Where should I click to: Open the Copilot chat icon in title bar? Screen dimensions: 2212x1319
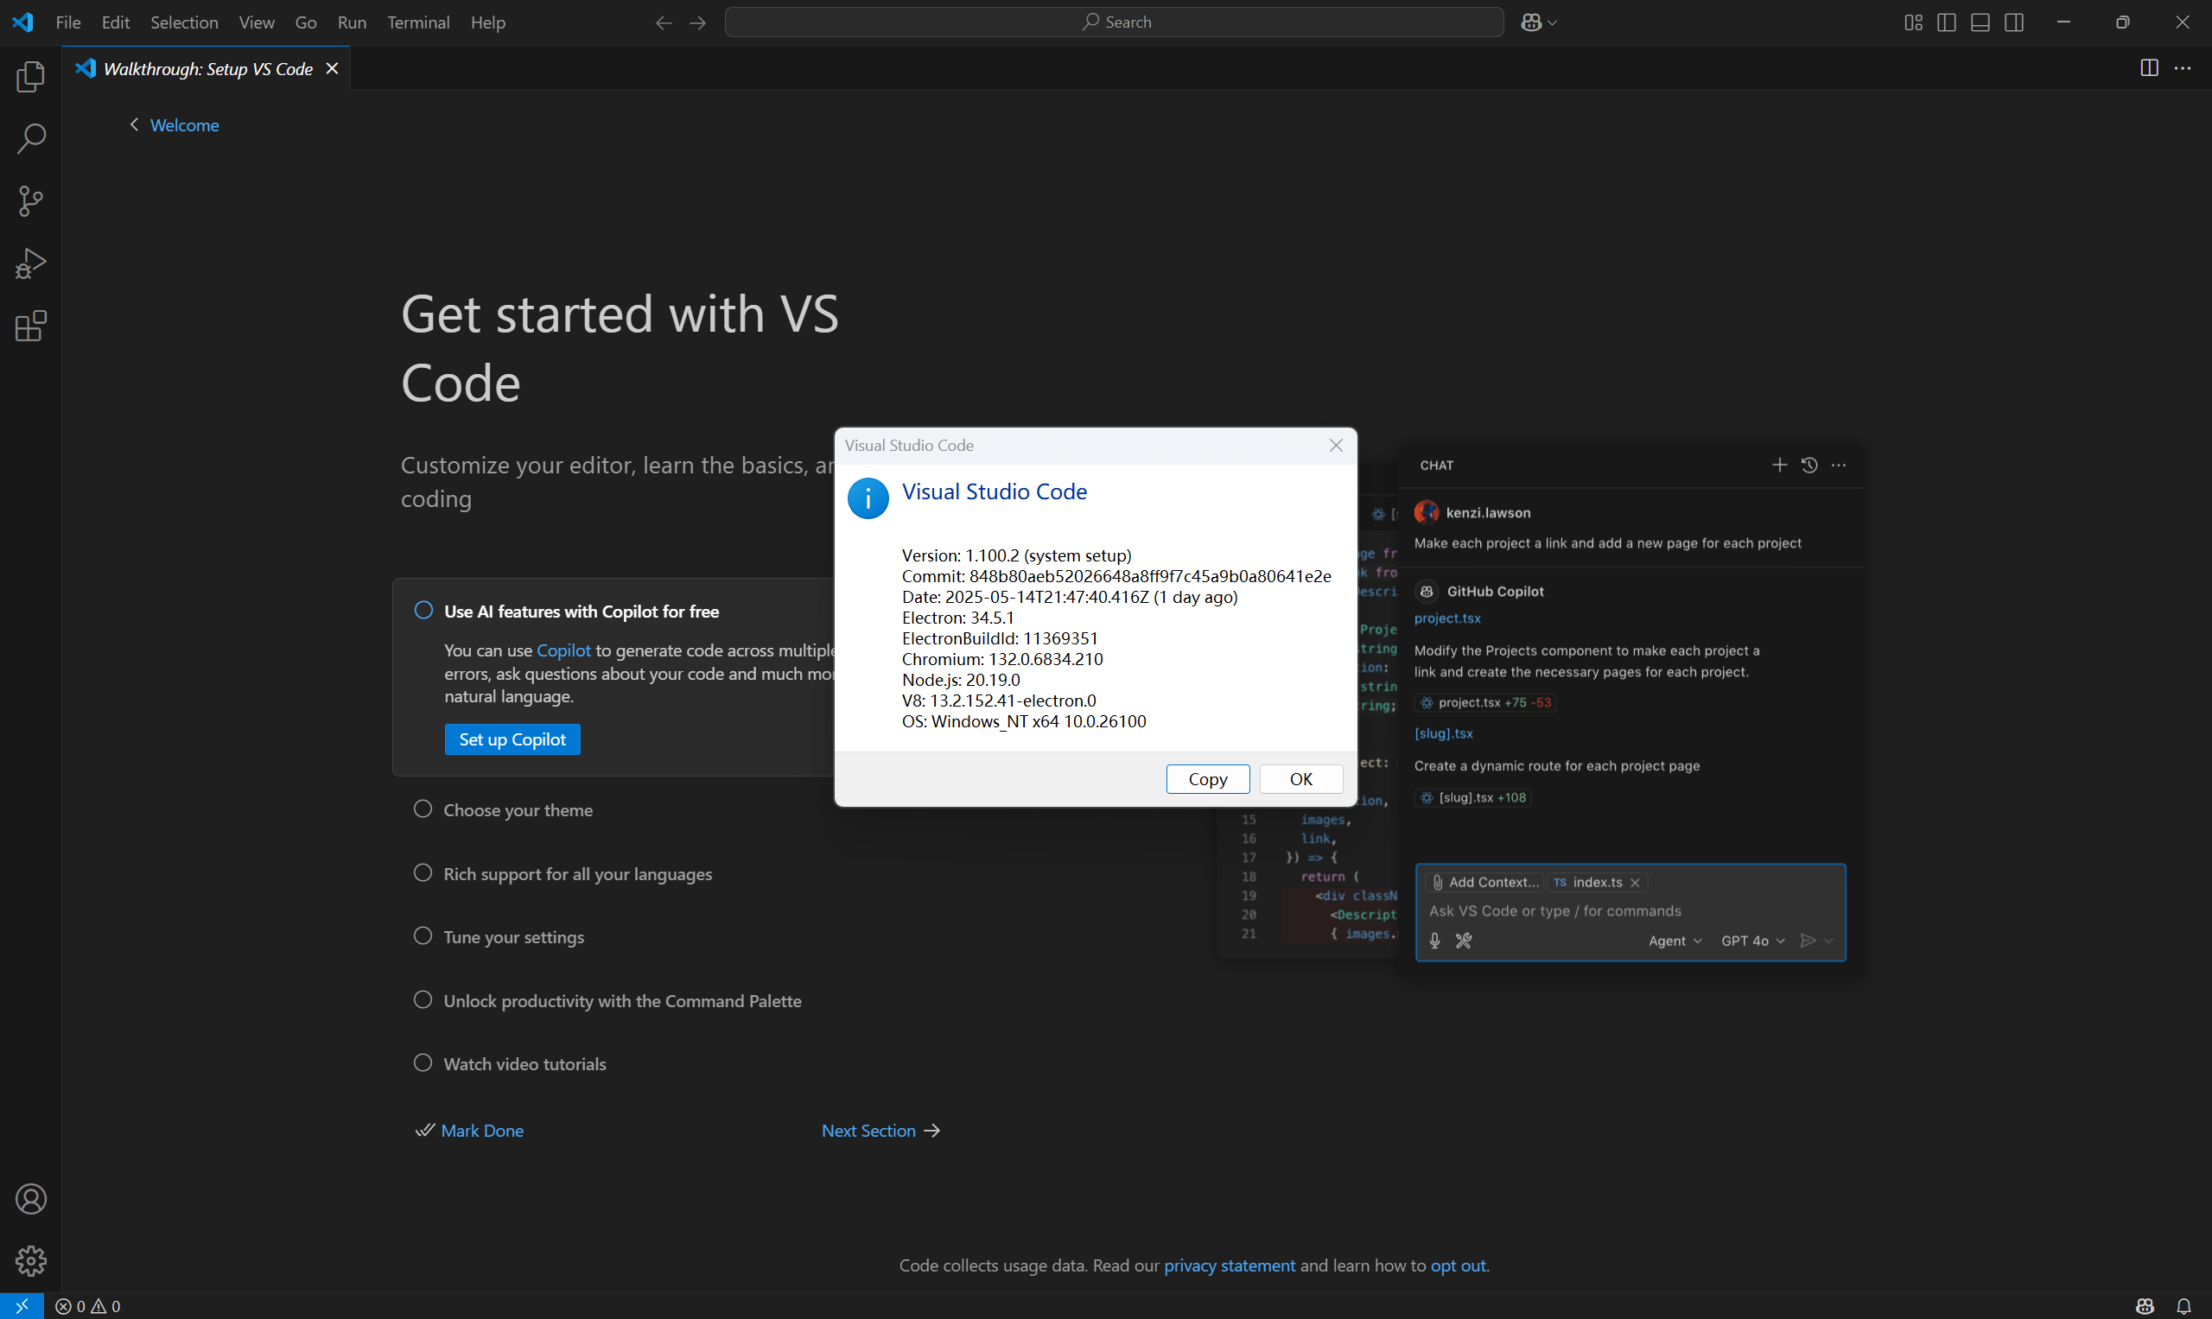(x=1531, y=22)
